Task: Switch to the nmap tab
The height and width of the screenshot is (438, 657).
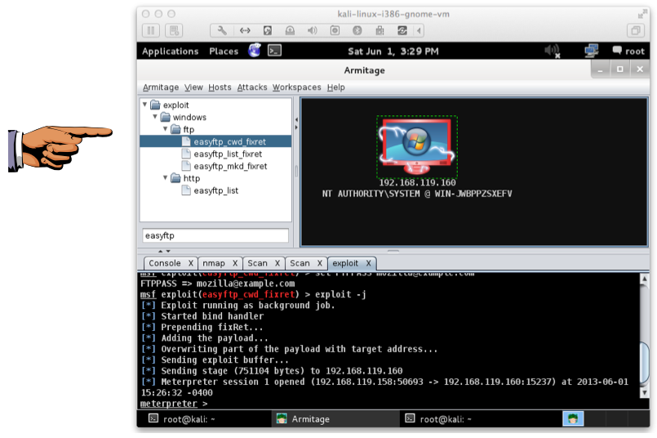Action: (x=214, y=263)
